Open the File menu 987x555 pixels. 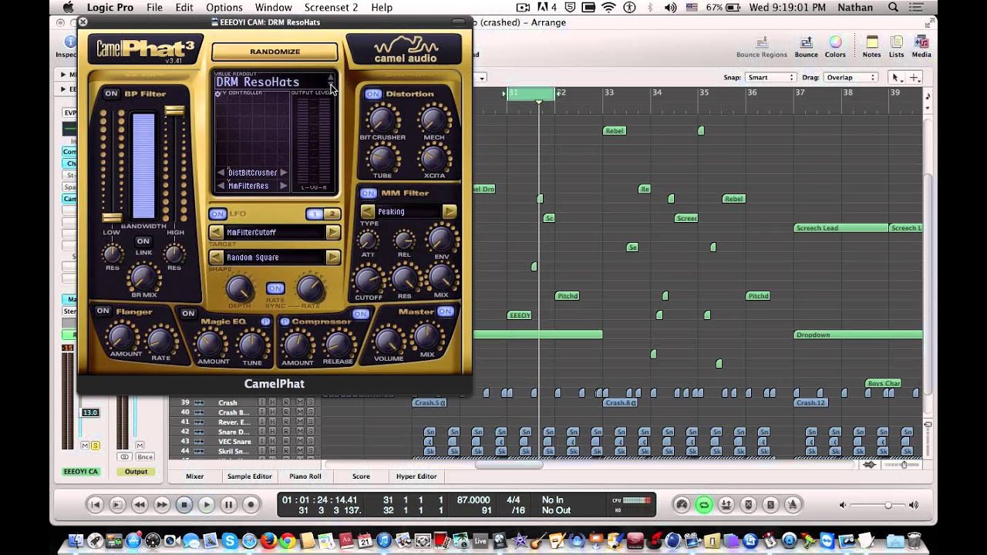(154, 7)
